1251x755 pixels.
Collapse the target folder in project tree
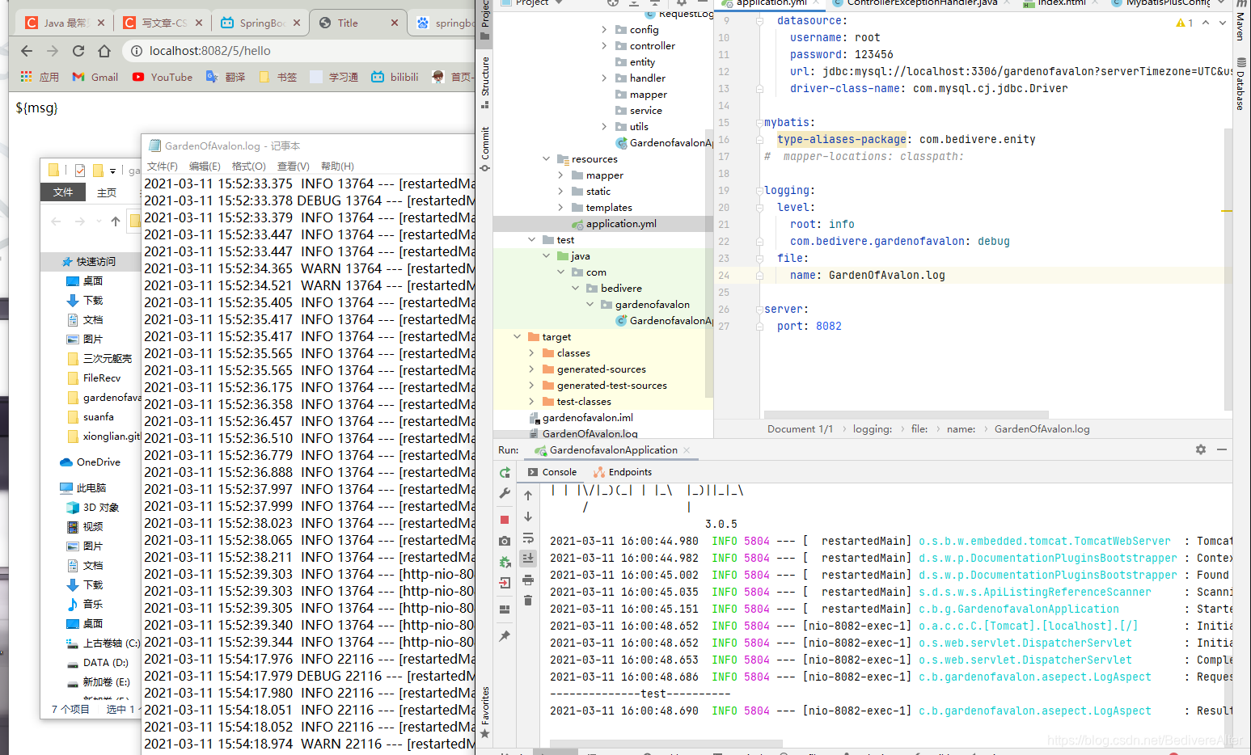(518, 337)
